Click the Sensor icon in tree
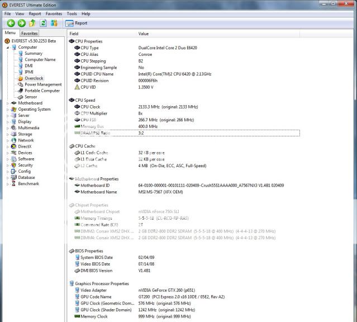The height and width of the screenshot is (322, 357). (x=21, y=97)
